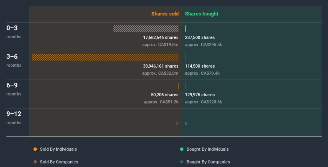328x167 pixels.
Task: Click the 114,500 shares value
Action: click(200, 66)
